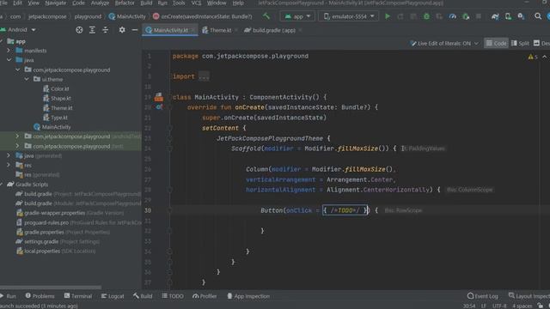Open the App Inspection tool window
This screenshot has width=550, height=309.
tap(248, 296)
